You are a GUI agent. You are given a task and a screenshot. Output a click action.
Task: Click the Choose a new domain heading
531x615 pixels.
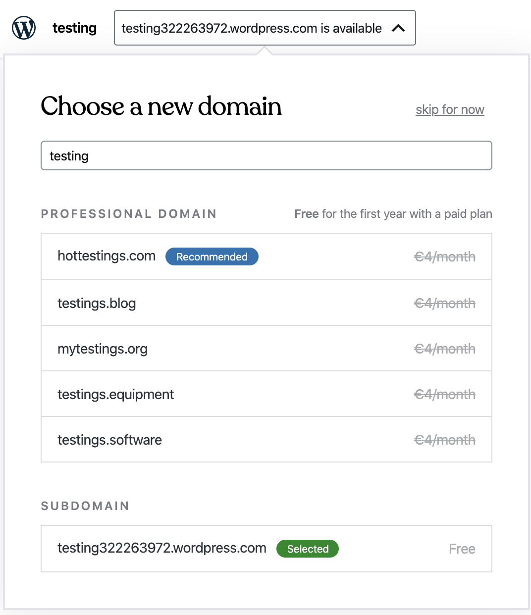[x=161, y=106]
